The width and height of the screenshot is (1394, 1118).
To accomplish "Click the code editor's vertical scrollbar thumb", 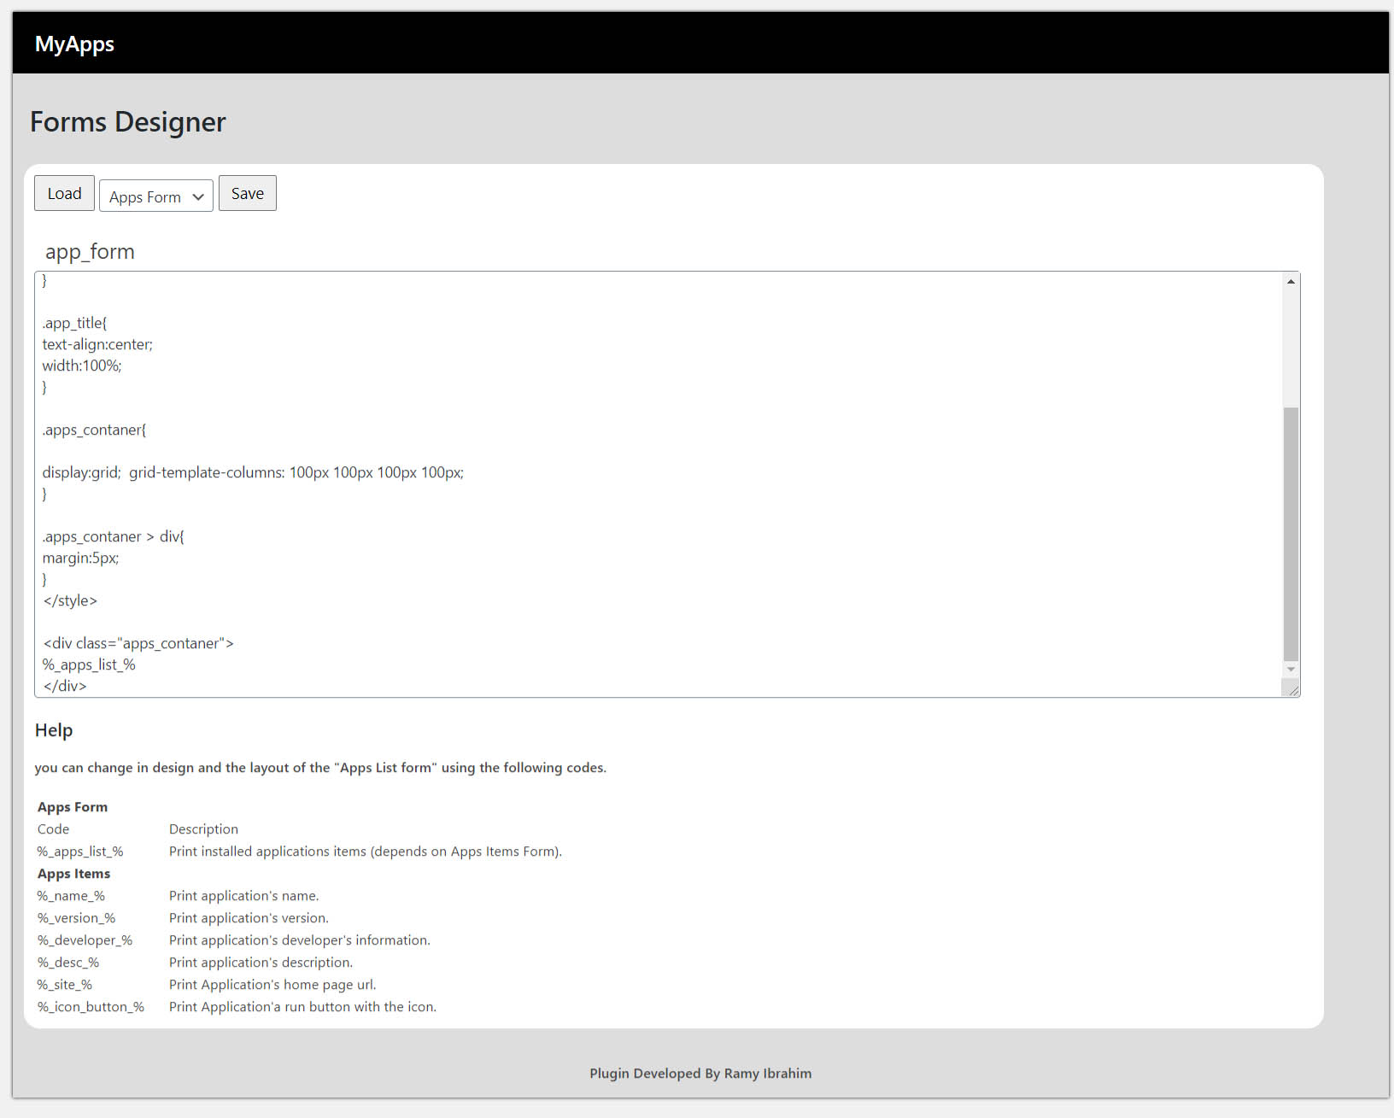I will pyautogui.click(x=1291, y=533).
